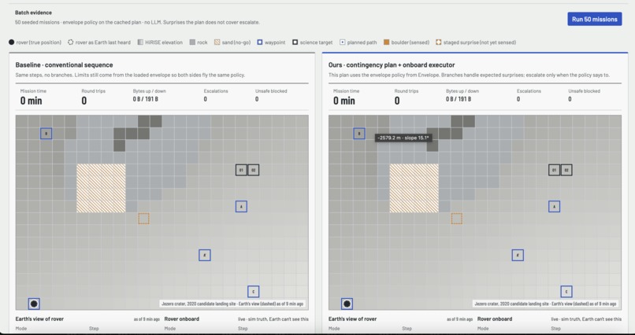The width and height of the screenshot is (635, 335).
Task: Select waypoint B on the Ours map
Action: tap(359, 134)
